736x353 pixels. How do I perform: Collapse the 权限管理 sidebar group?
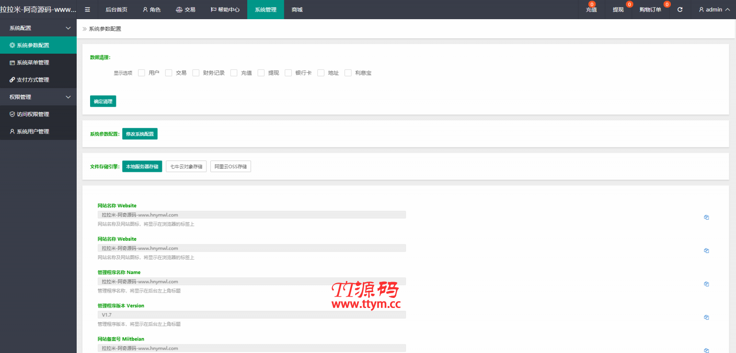point(68,97)
